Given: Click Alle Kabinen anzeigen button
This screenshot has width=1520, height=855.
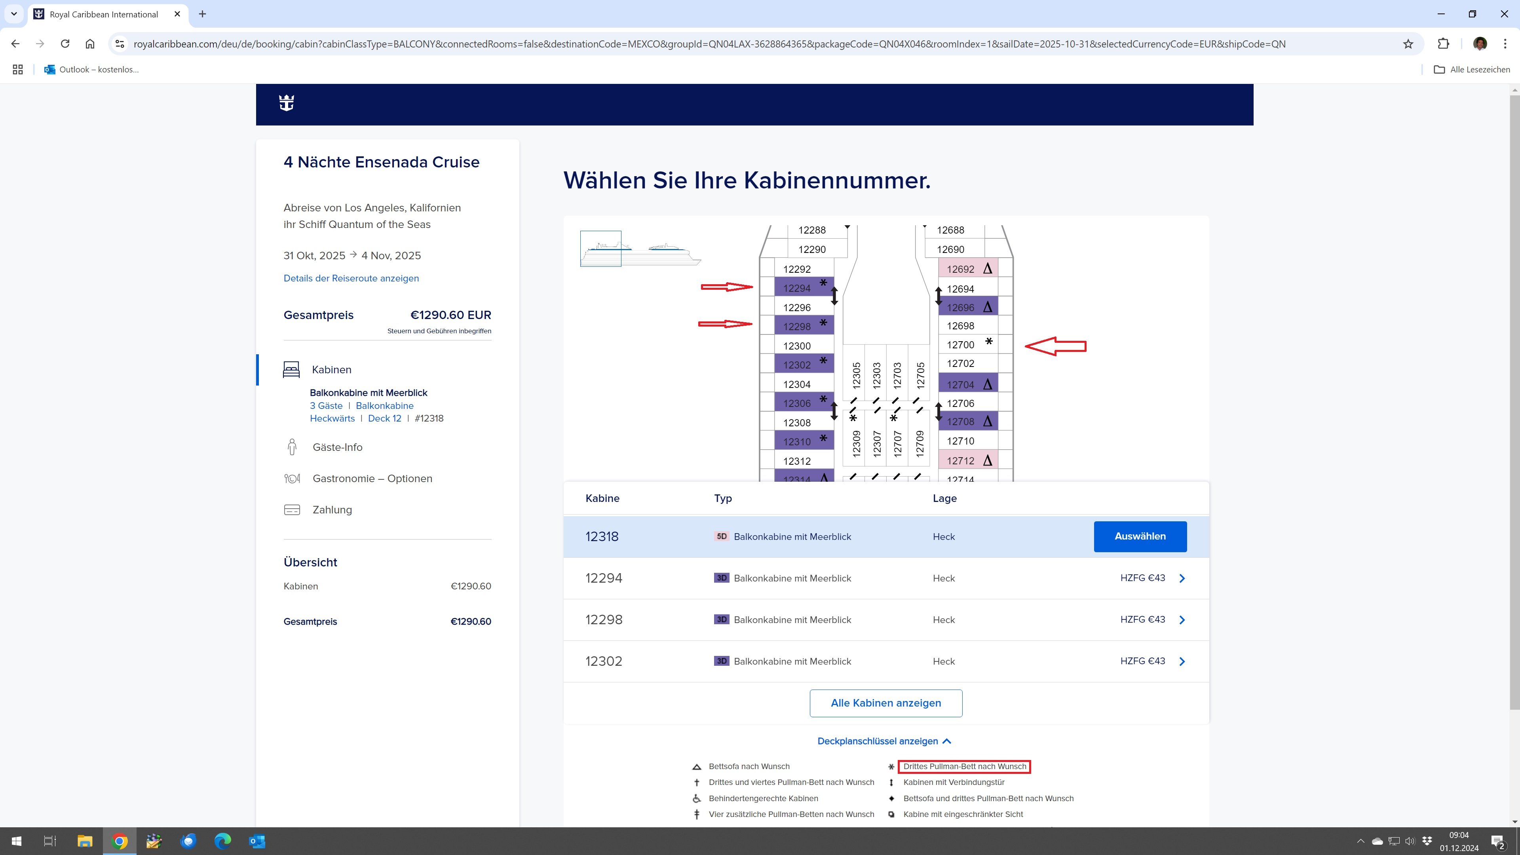Looking at the screenshot, I should [886, 703].
